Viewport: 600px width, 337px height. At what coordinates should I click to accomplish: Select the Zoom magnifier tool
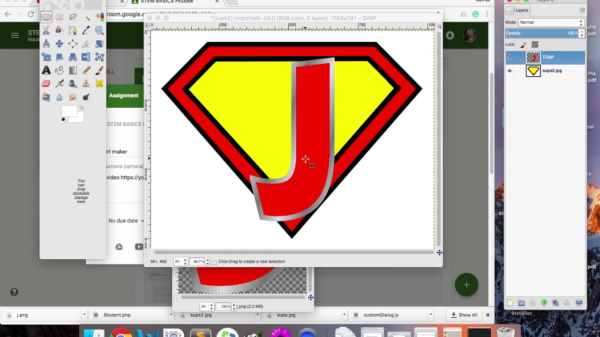click(99, 30)
